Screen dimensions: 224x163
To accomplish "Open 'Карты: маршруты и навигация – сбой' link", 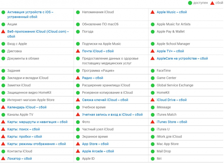I will pyautogui.click(x=37, y=122).
